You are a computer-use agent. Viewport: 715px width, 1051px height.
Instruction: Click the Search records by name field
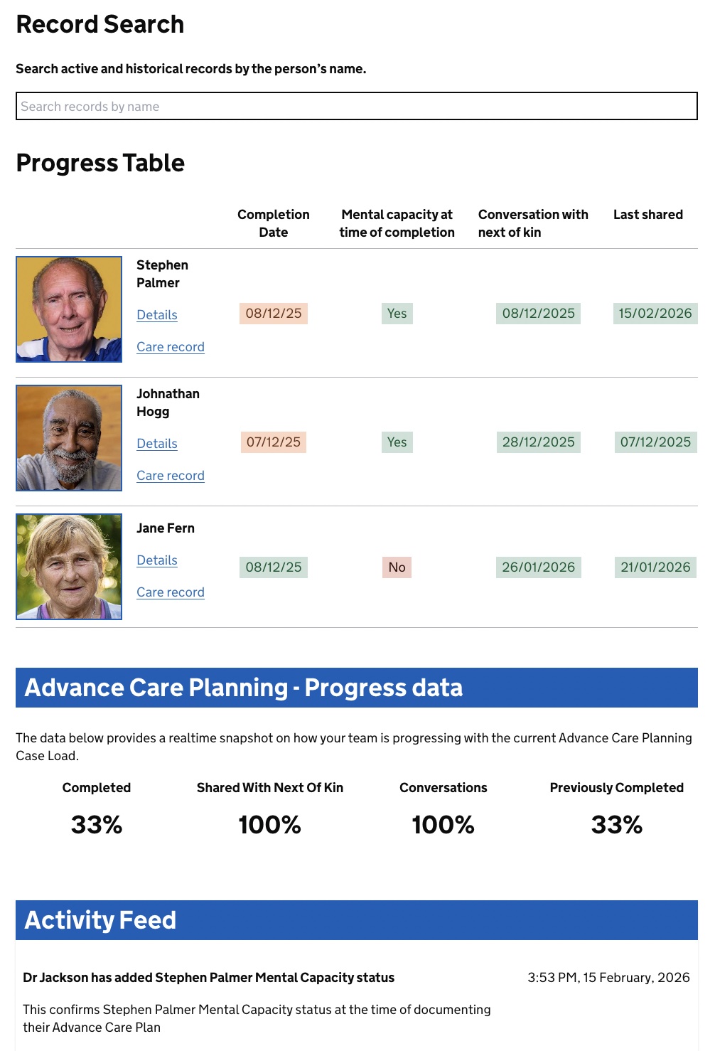tap(356, 107)
